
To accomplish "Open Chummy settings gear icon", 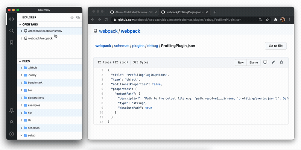I will pos(12,134).
